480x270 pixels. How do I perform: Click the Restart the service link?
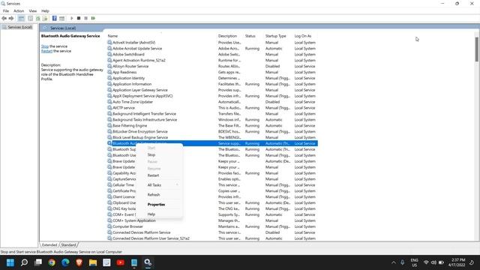coord(46,51)
